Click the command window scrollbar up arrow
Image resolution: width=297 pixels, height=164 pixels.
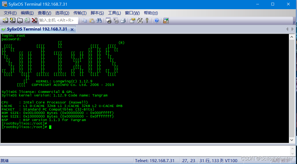(x=292, y=148)
